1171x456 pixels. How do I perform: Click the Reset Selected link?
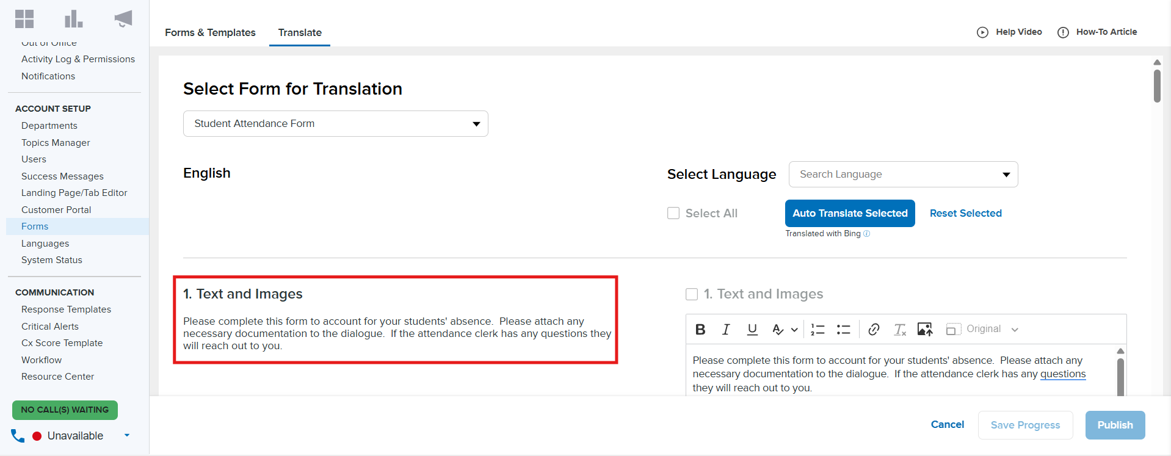tap(965, 213)
